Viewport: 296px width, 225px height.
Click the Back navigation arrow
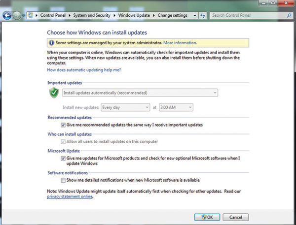7,15
